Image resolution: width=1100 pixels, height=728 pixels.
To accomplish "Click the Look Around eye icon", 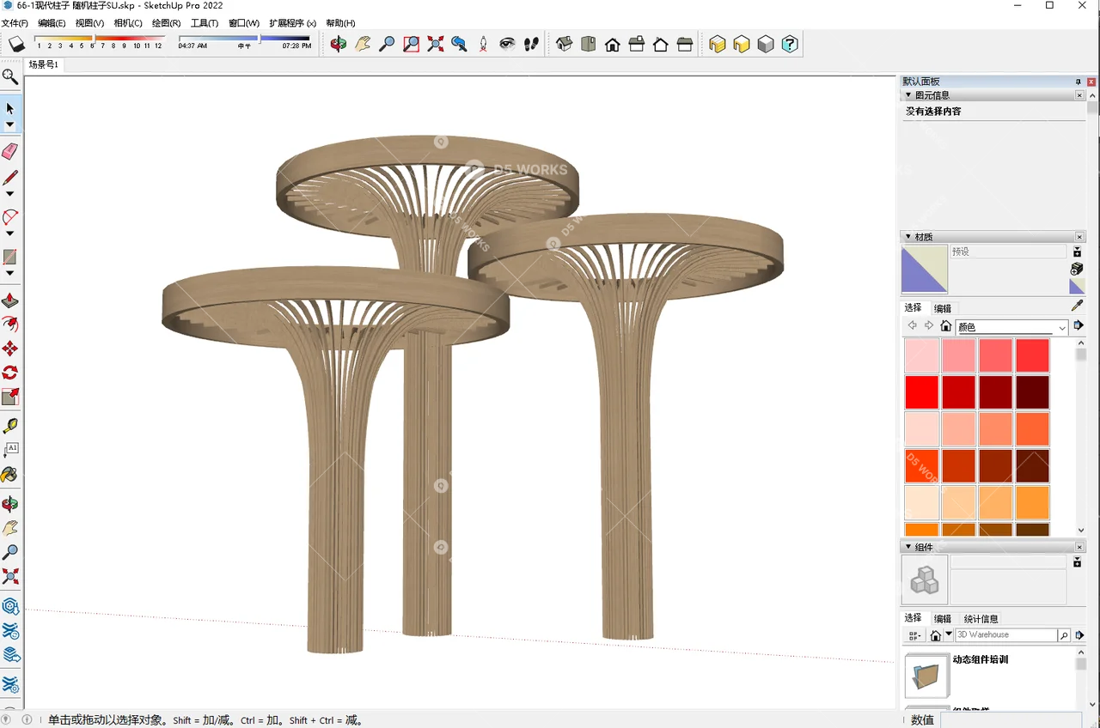I will pos(507,44).
